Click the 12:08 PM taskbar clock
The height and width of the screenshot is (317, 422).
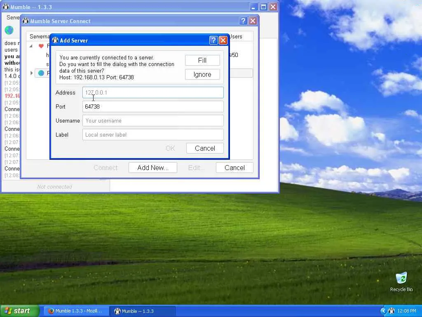point(407,311)
